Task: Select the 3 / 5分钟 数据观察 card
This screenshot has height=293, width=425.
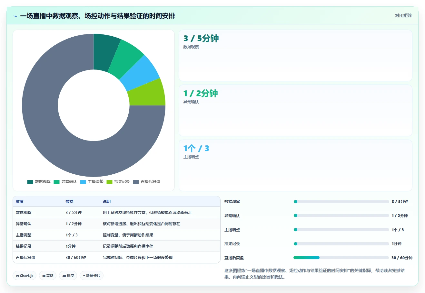Action: click(295, 56)
